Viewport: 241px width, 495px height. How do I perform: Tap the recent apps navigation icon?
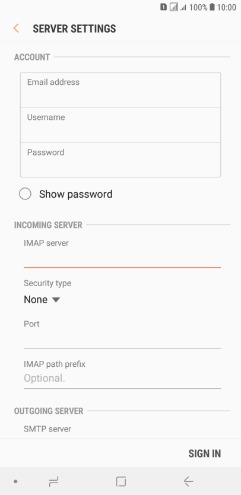click(x=53, y=481)
